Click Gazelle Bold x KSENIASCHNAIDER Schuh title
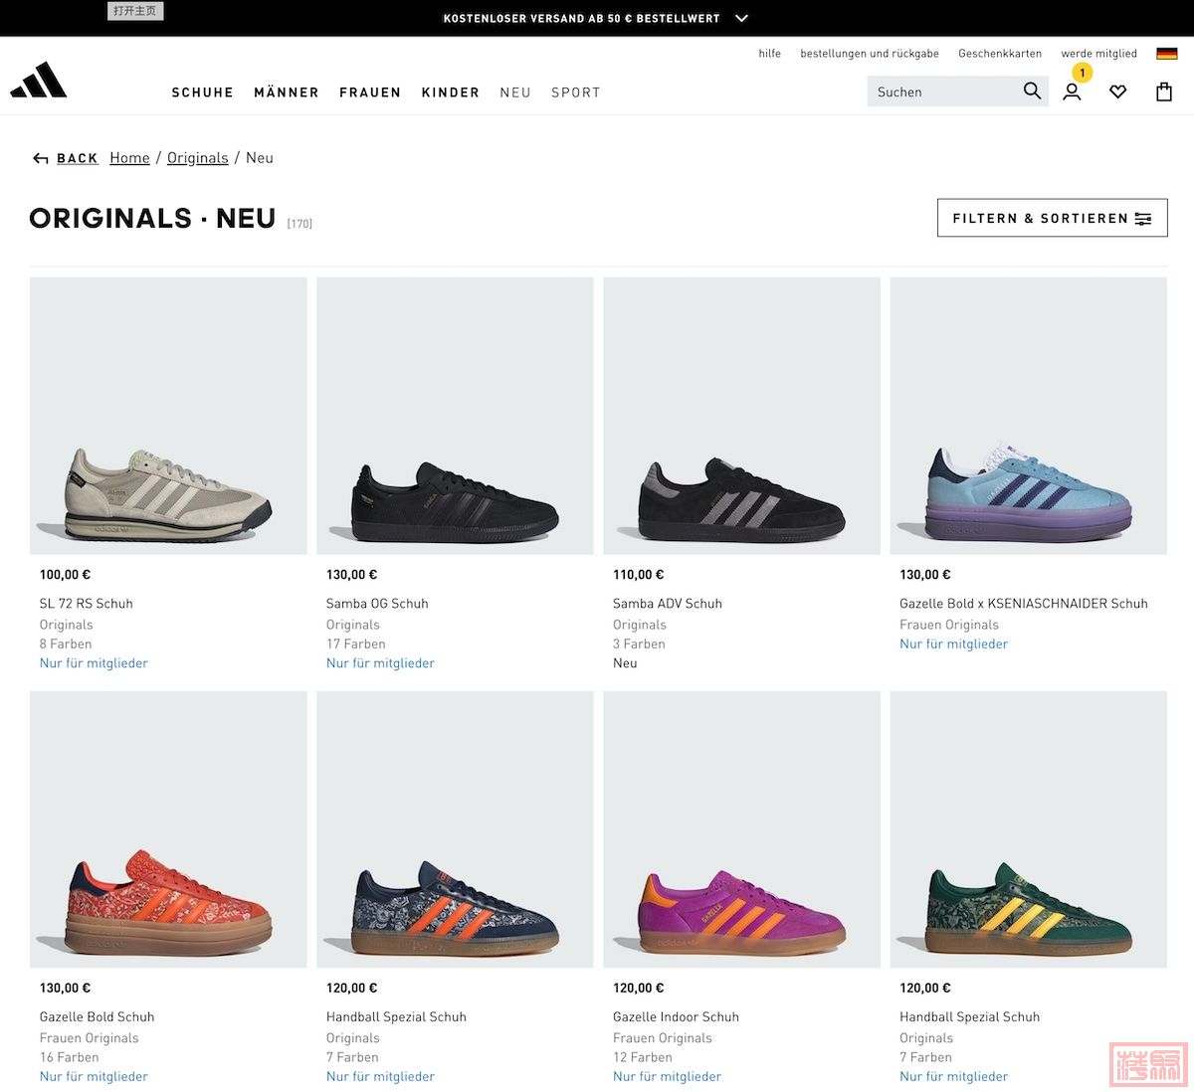Image resolution: width=1194 pixels, height=1092 pixels. (x=1024, y=604)
